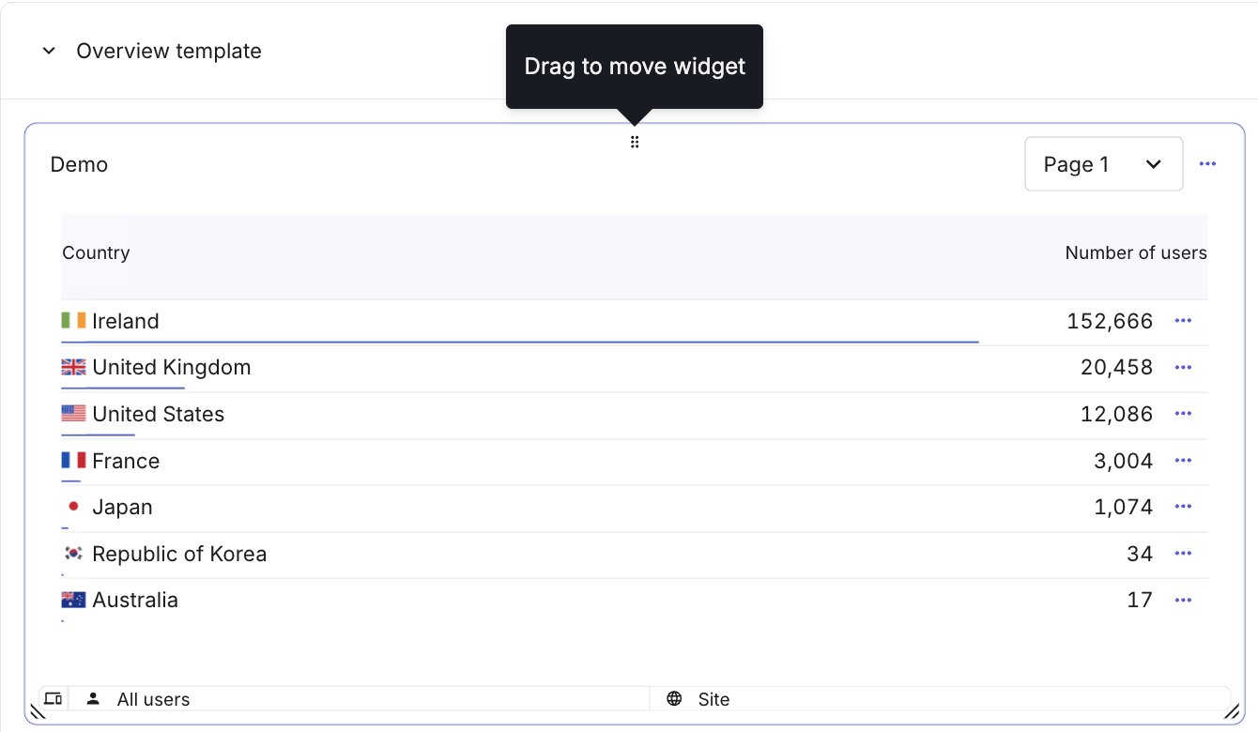The height and width of the screenshot is (732, 1258).
Task: Select the All users segment filter
Action: point(360,699)
